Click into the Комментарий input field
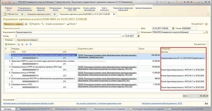The height and width of the screenshot is (111, 212). coord(112,100)
